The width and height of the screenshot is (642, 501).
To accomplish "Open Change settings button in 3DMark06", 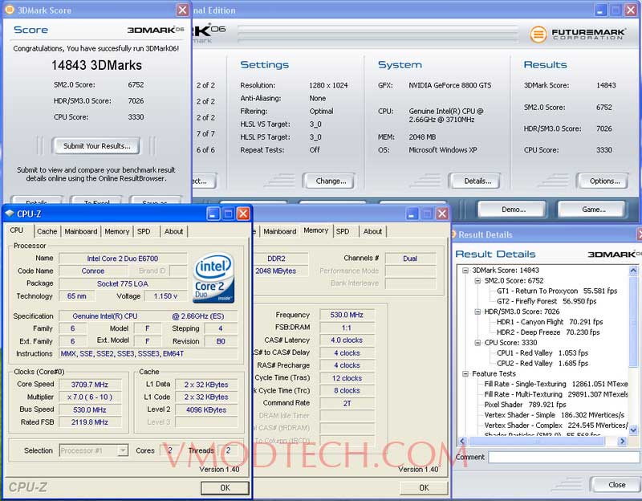I will point(329,181).
